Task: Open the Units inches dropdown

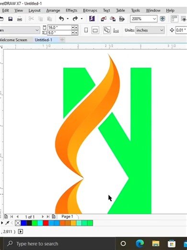Action: click(x=162, y=30)
